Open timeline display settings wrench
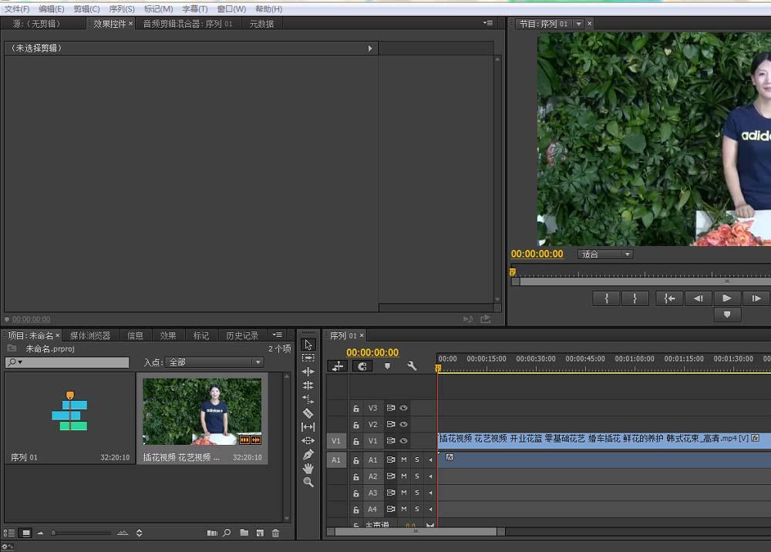The image size is (771, 552). click(x=412, y=366)
